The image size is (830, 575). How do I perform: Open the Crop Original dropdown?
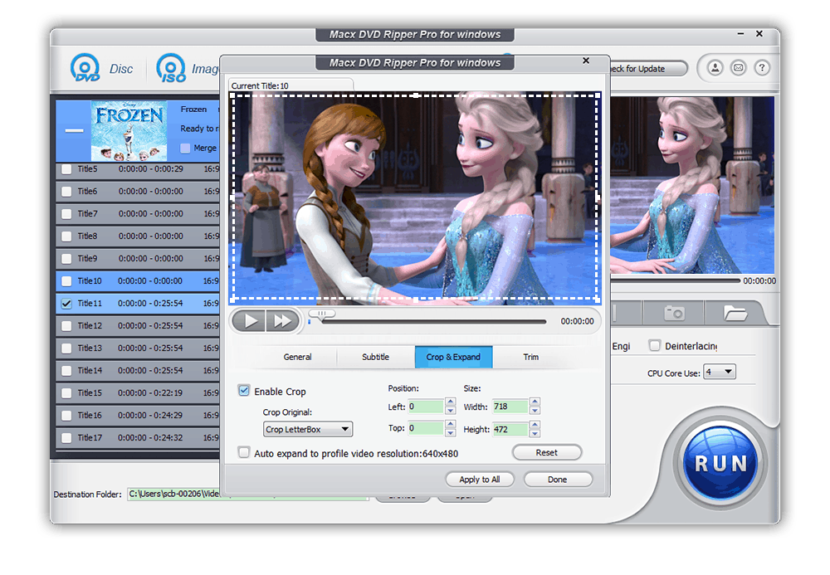pos(308,429)
